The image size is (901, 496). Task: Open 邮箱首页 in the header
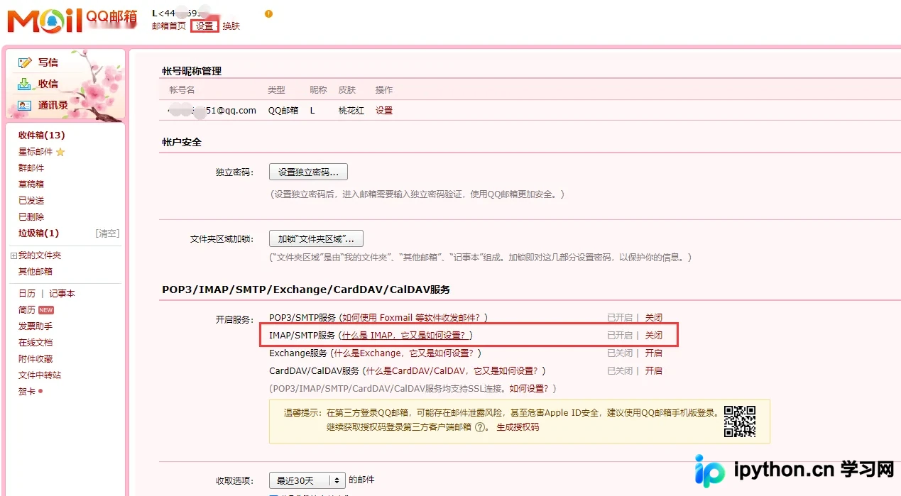[x=169, y=26]
